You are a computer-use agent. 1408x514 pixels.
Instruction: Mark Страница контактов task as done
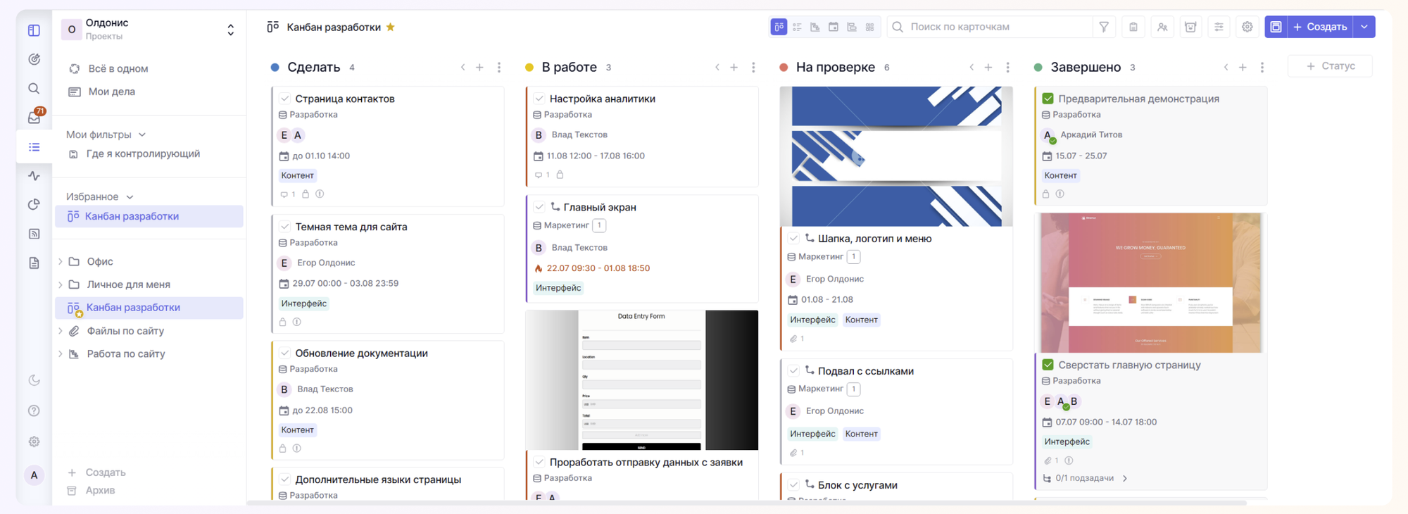click(285, 99)
